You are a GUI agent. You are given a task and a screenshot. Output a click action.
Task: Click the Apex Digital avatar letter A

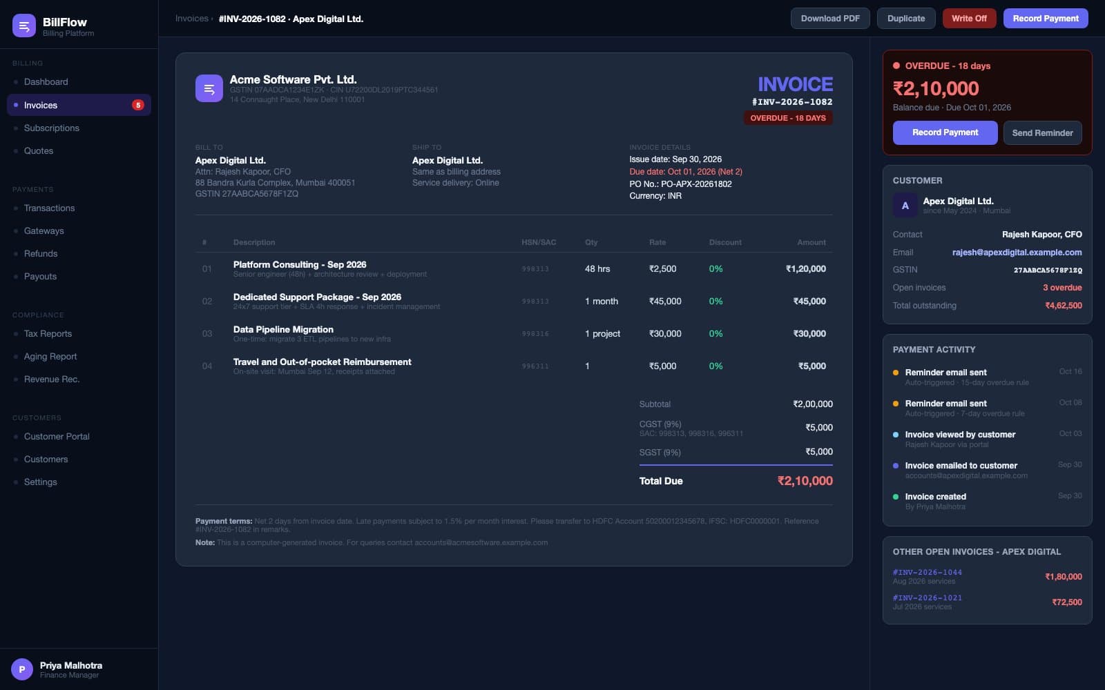point(905,206)
